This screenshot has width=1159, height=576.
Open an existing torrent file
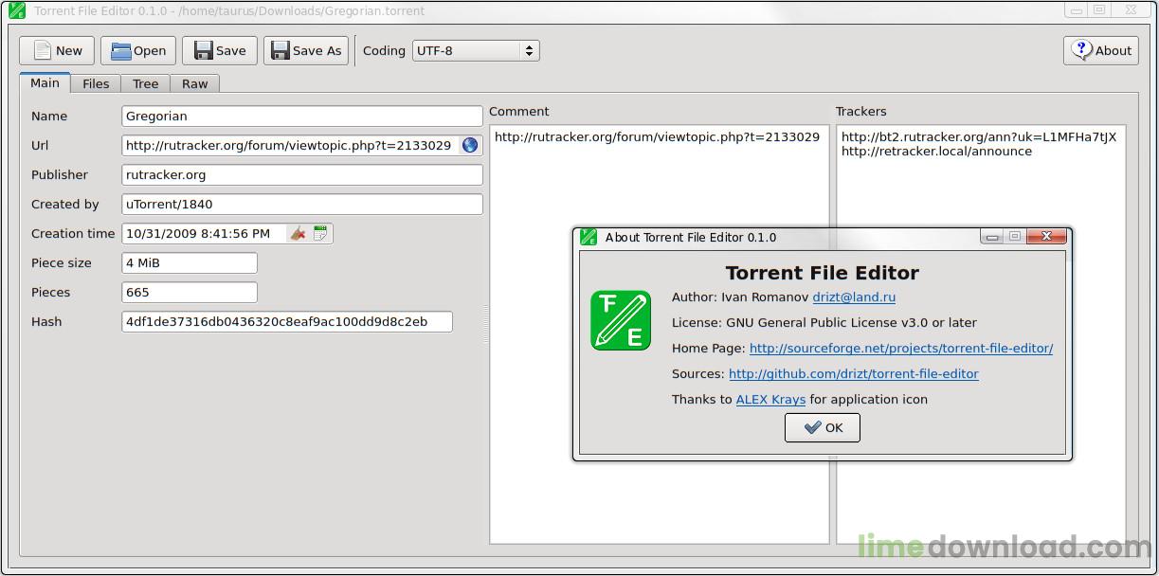coord(138,50)
